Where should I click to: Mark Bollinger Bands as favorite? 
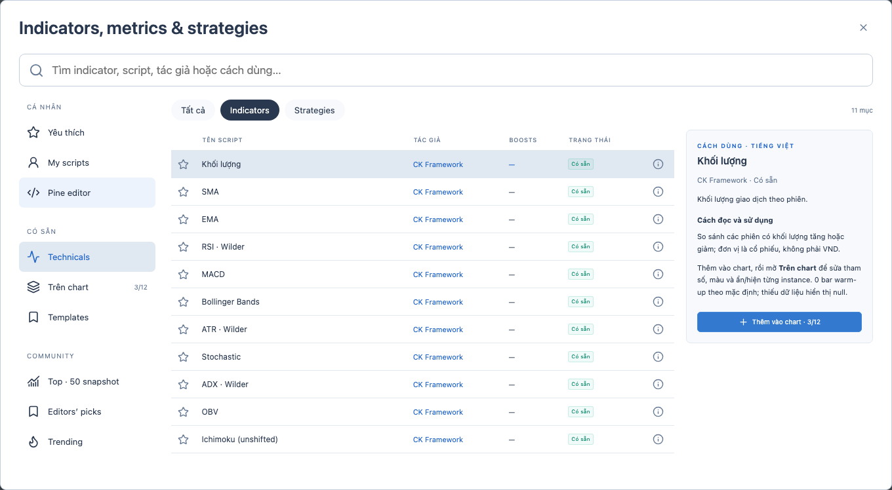[184, 302]
